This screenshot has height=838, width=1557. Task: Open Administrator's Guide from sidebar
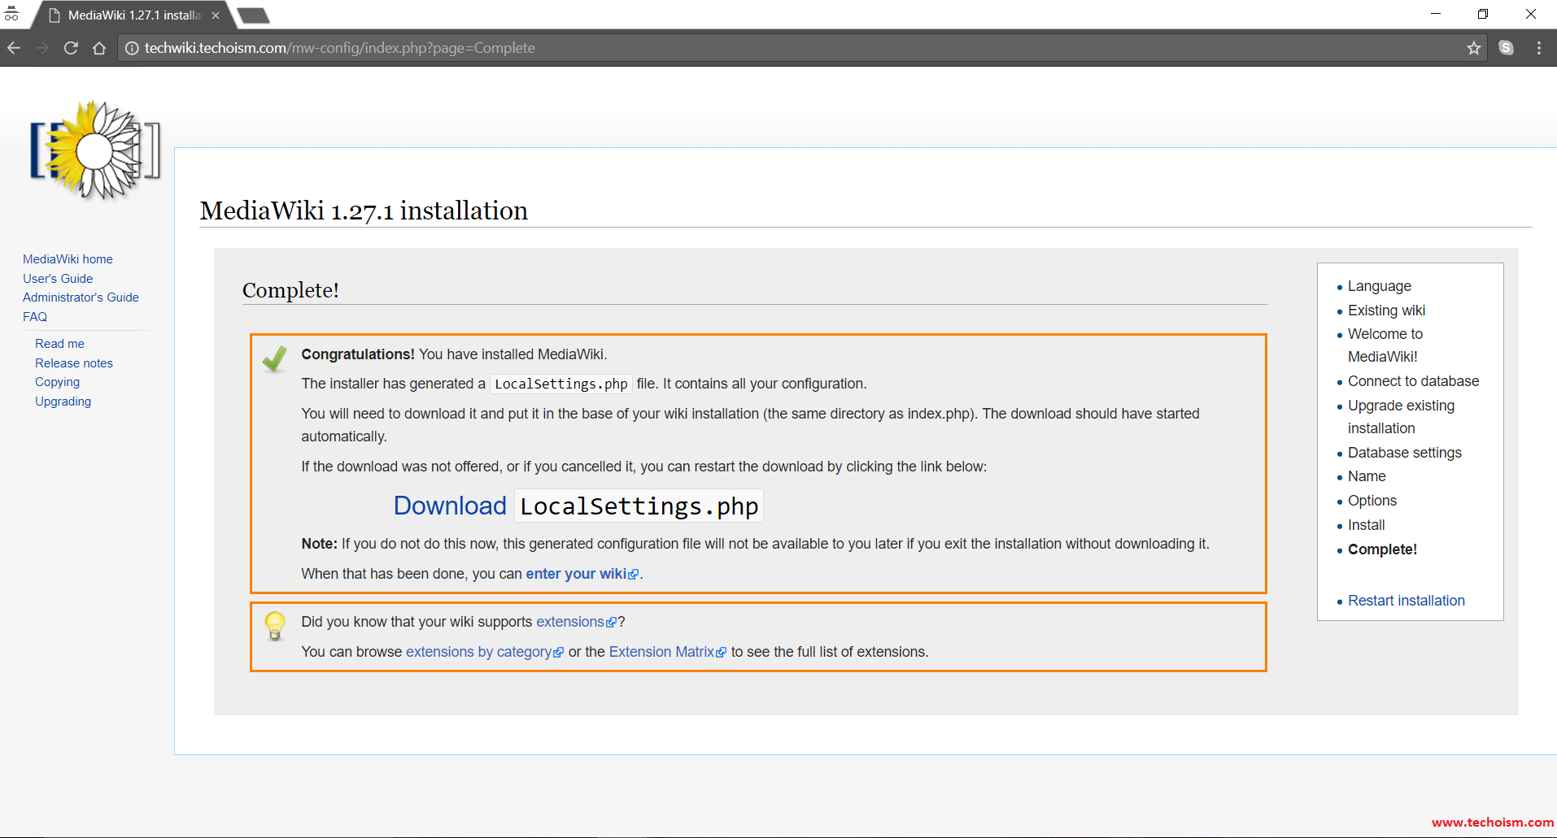(81, 297)
